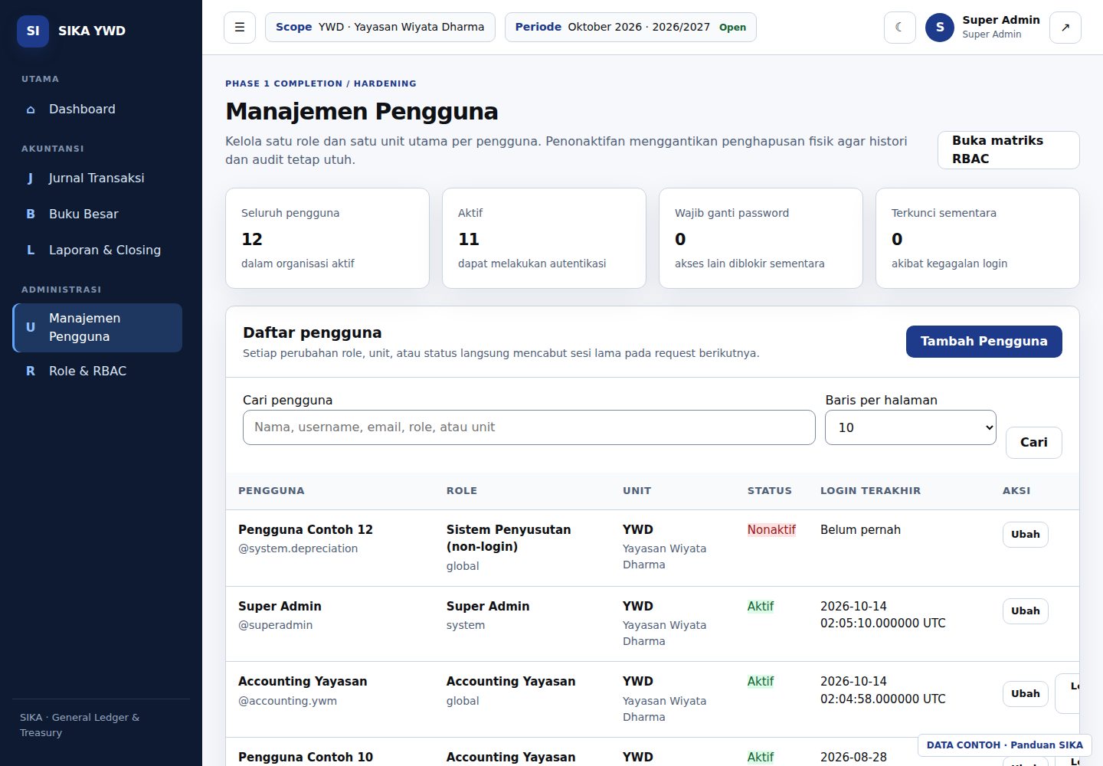Click the Open period status label

point(732,28)
